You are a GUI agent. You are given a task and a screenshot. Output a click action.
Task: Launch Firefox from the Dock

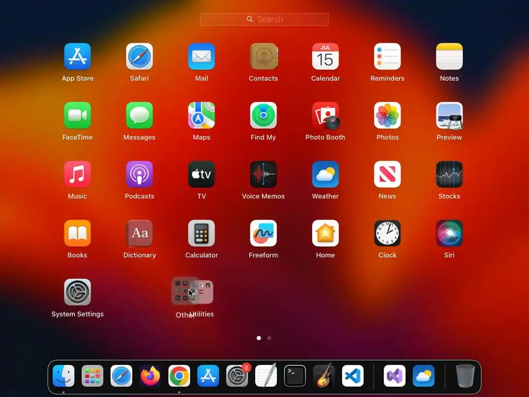click(x=150, y=376)
